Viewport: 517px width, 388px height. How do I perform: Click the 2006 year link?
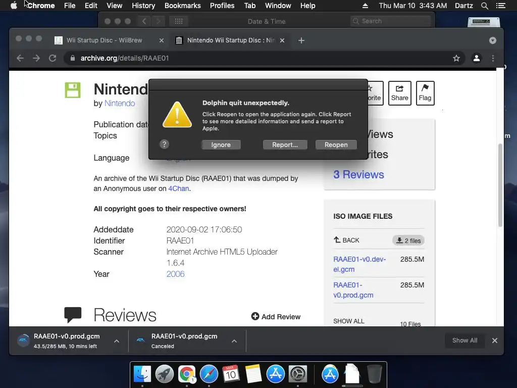[x=175, y=274]
